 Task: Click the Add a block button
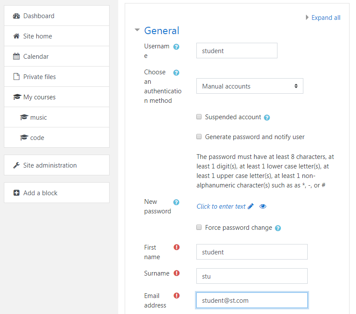pyautogui.click(x=39, y=193)
